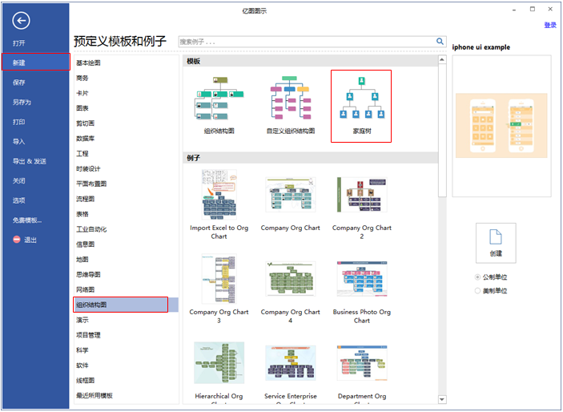Select 新建 in the sidebar

tap(35, 62)
